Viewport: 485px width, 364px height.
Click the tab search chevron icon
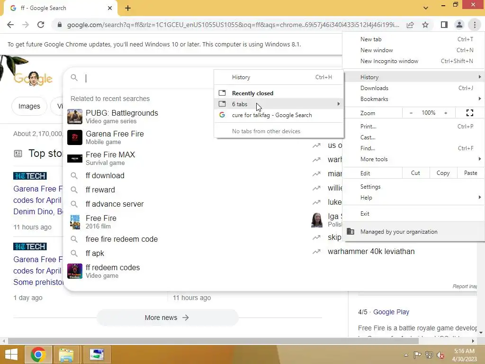point(426,8)
